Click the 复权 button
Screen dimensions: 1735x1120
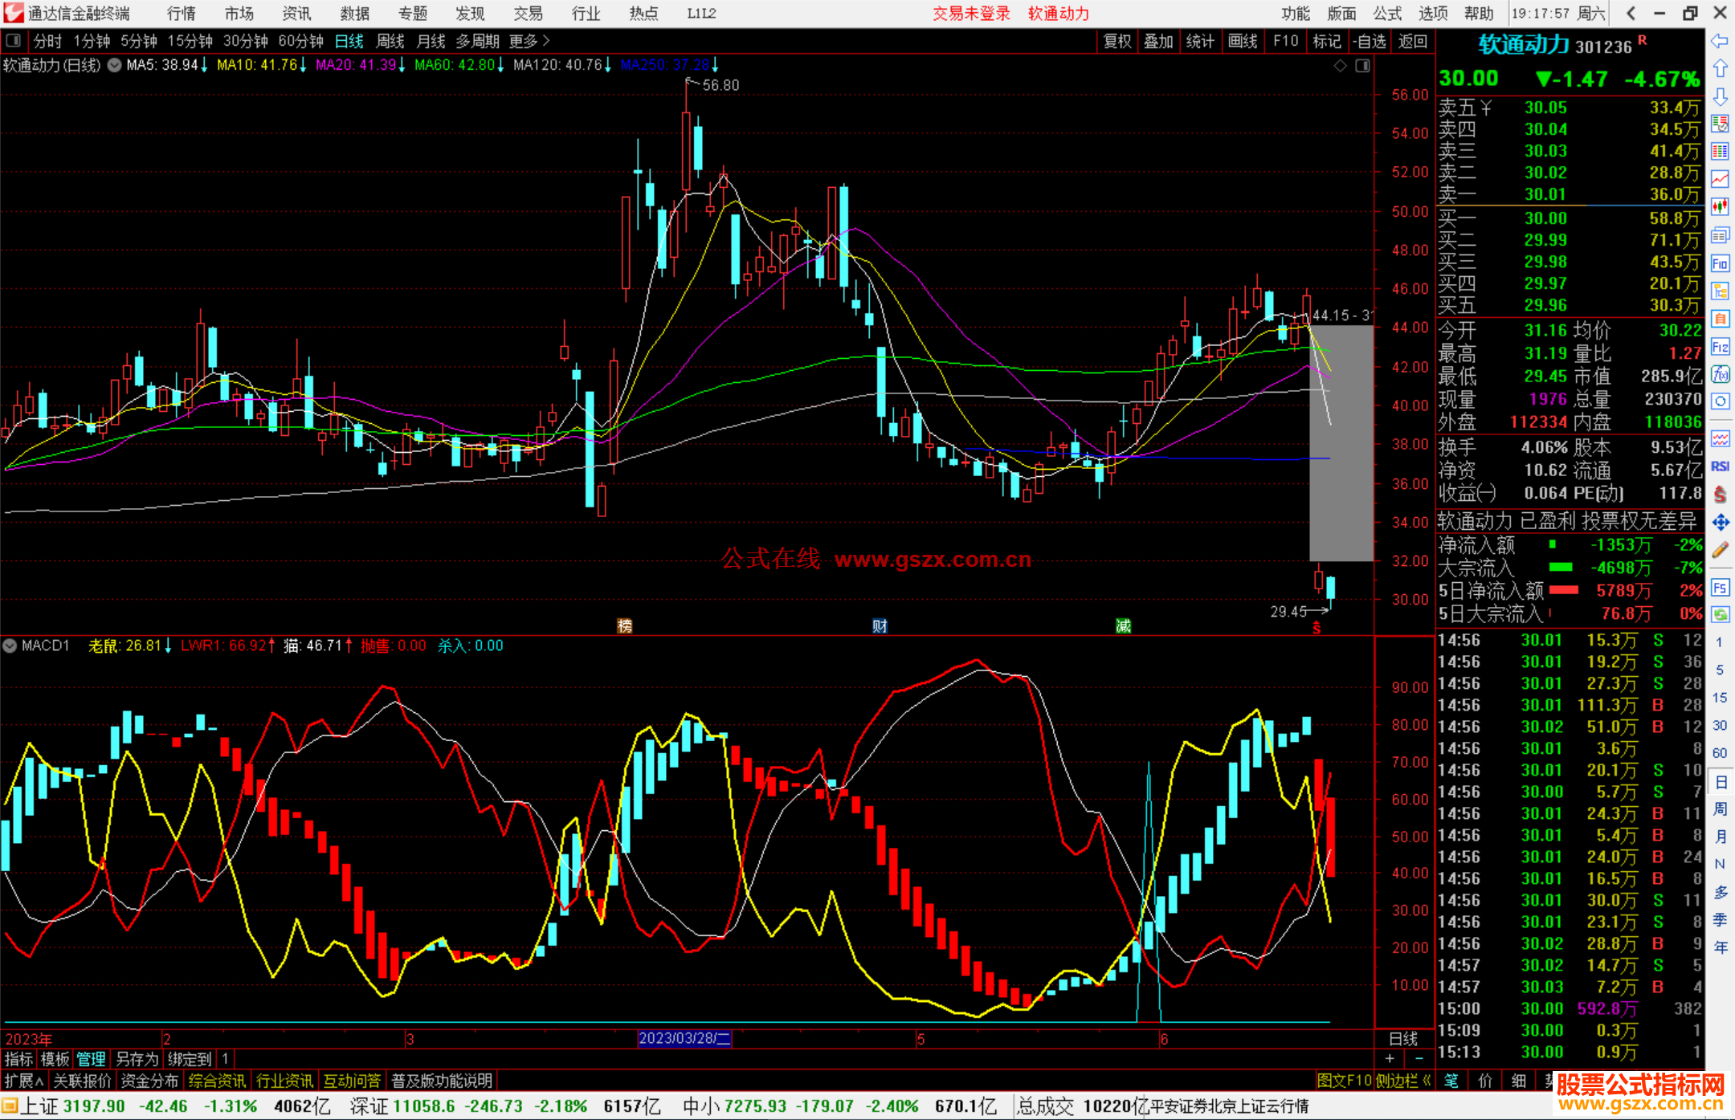tap(1117, 41)
